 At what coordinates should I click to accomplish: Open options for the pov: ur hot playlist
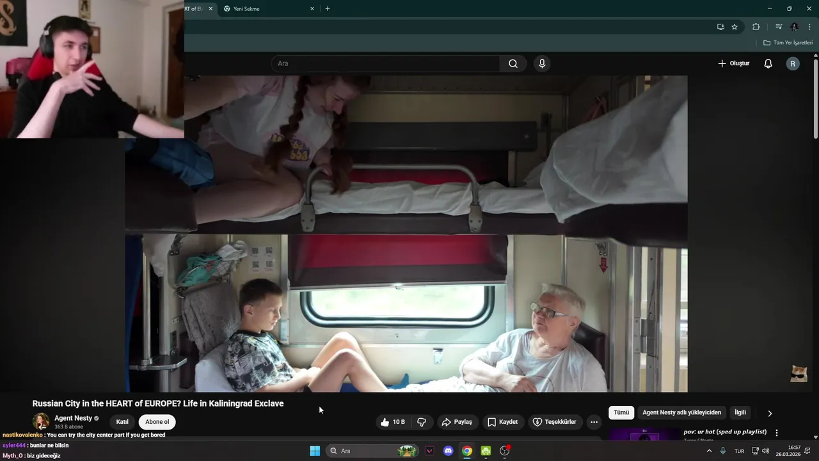[x=777, y=433]
